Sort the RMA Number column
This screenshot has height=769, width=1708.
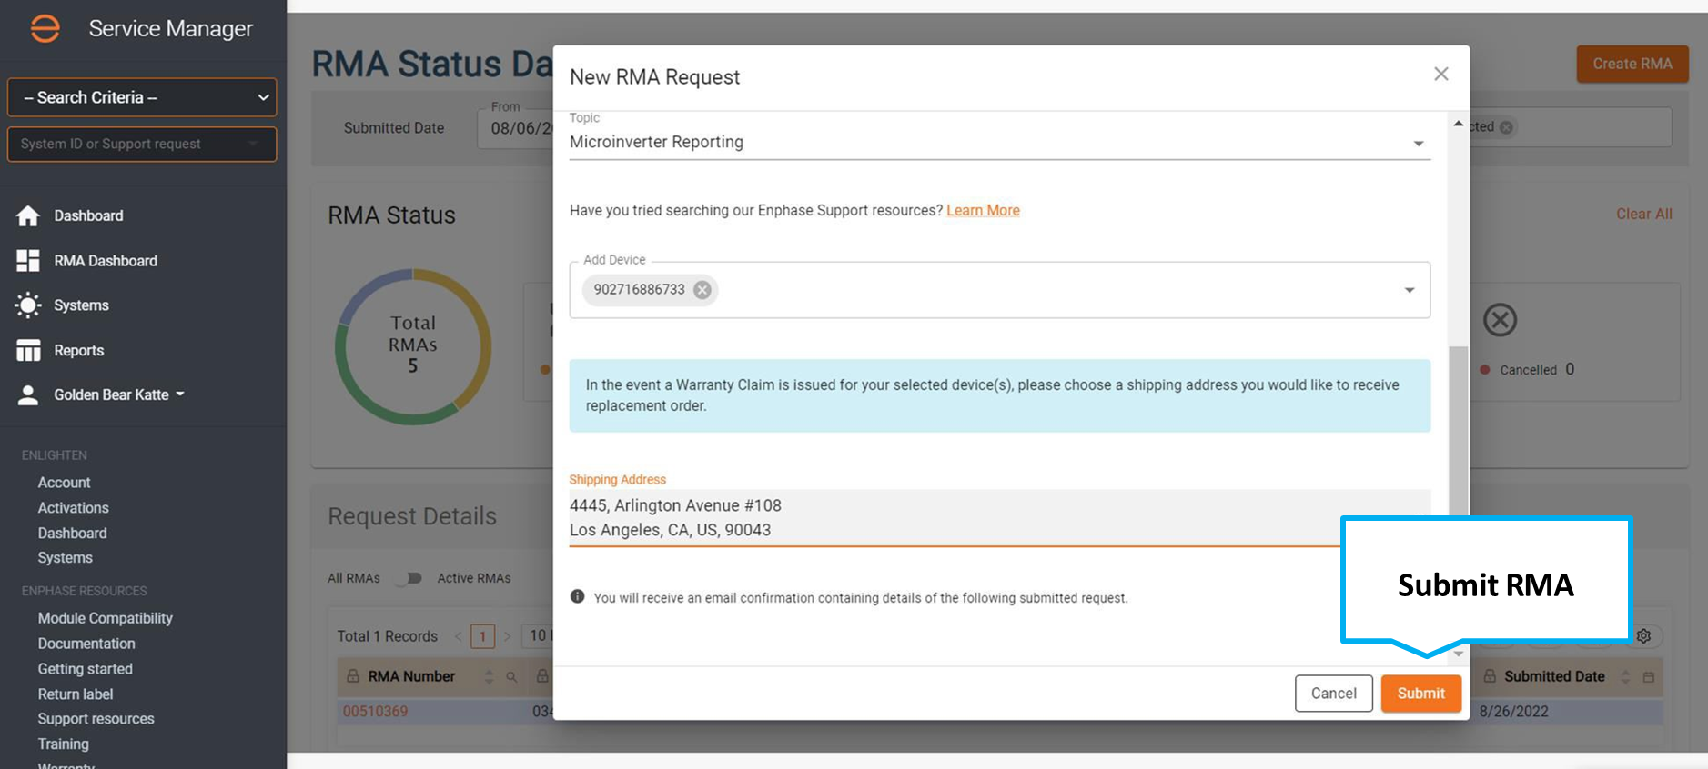pyautogui.click(x=489, y=677)
